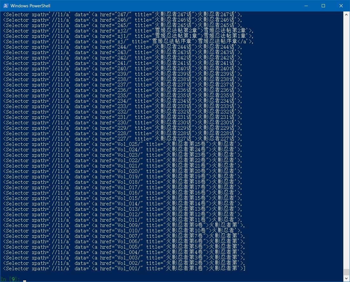The image size is (350, 282).
Task: Click the line with href="Vol_012/"
Action: click(x=123, y=215)
